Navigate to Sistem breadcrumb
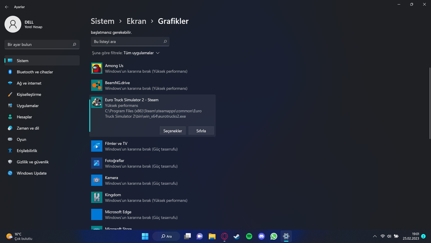This screenshot has width=431, height=243. (102, 21)
